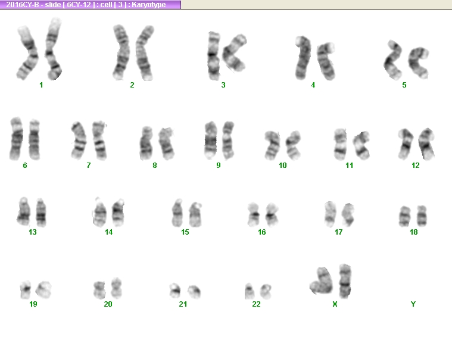Click the green label '7'
Image resolution: width=452 pixels, height=343 pixels.
pyautogui.click(x=89, y=166)
